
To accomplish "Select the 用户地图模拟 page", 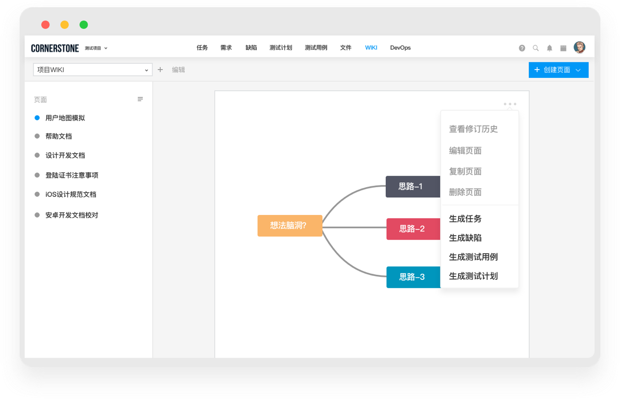I will coord(65,118).
